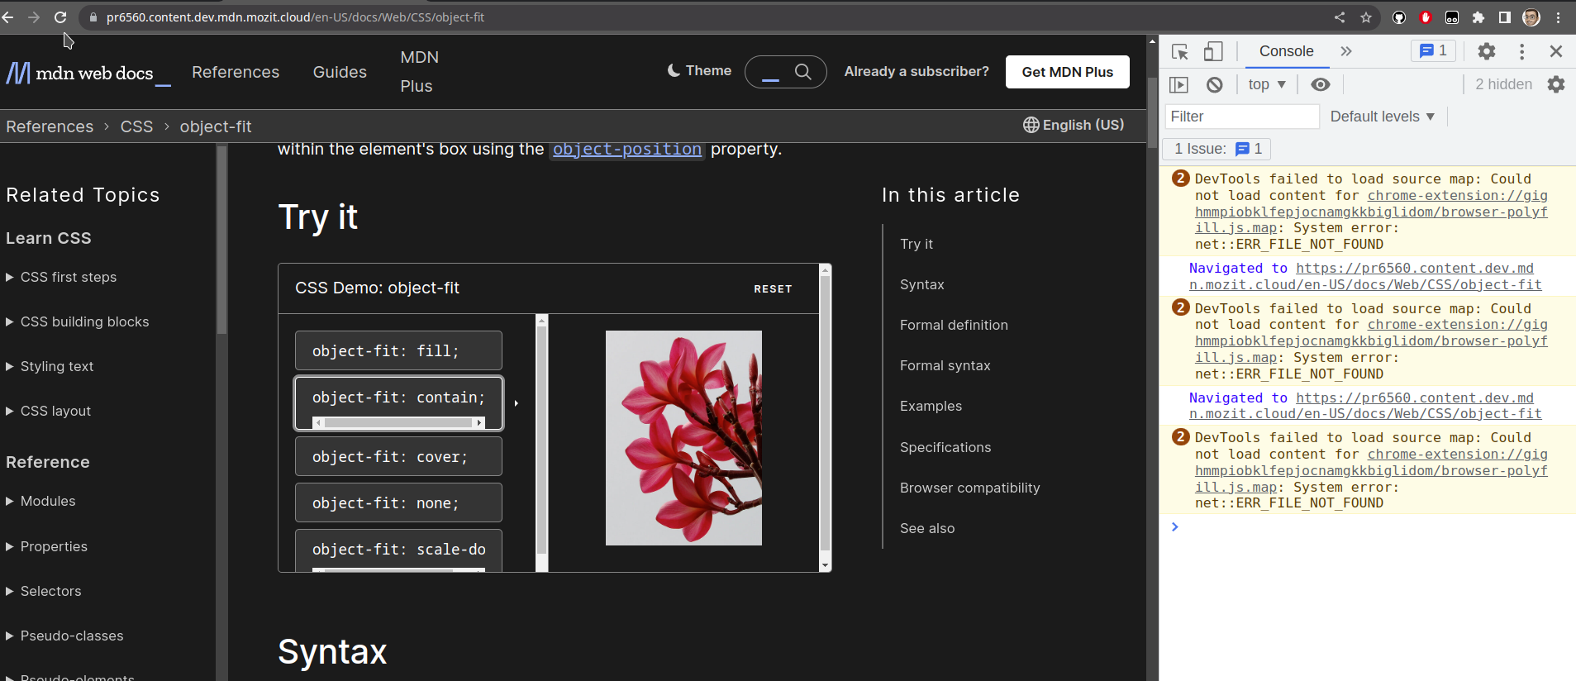Open the browser side panel icon
Image resolution: width=1576 pixels, height=681 pixels.
(1505, 17)
